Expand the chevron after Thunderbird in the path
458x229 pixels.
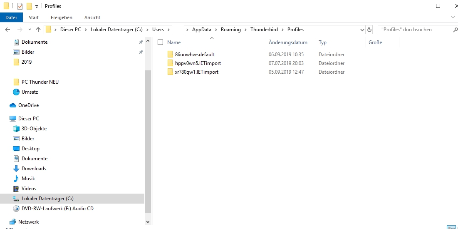[x=283, y=30]
